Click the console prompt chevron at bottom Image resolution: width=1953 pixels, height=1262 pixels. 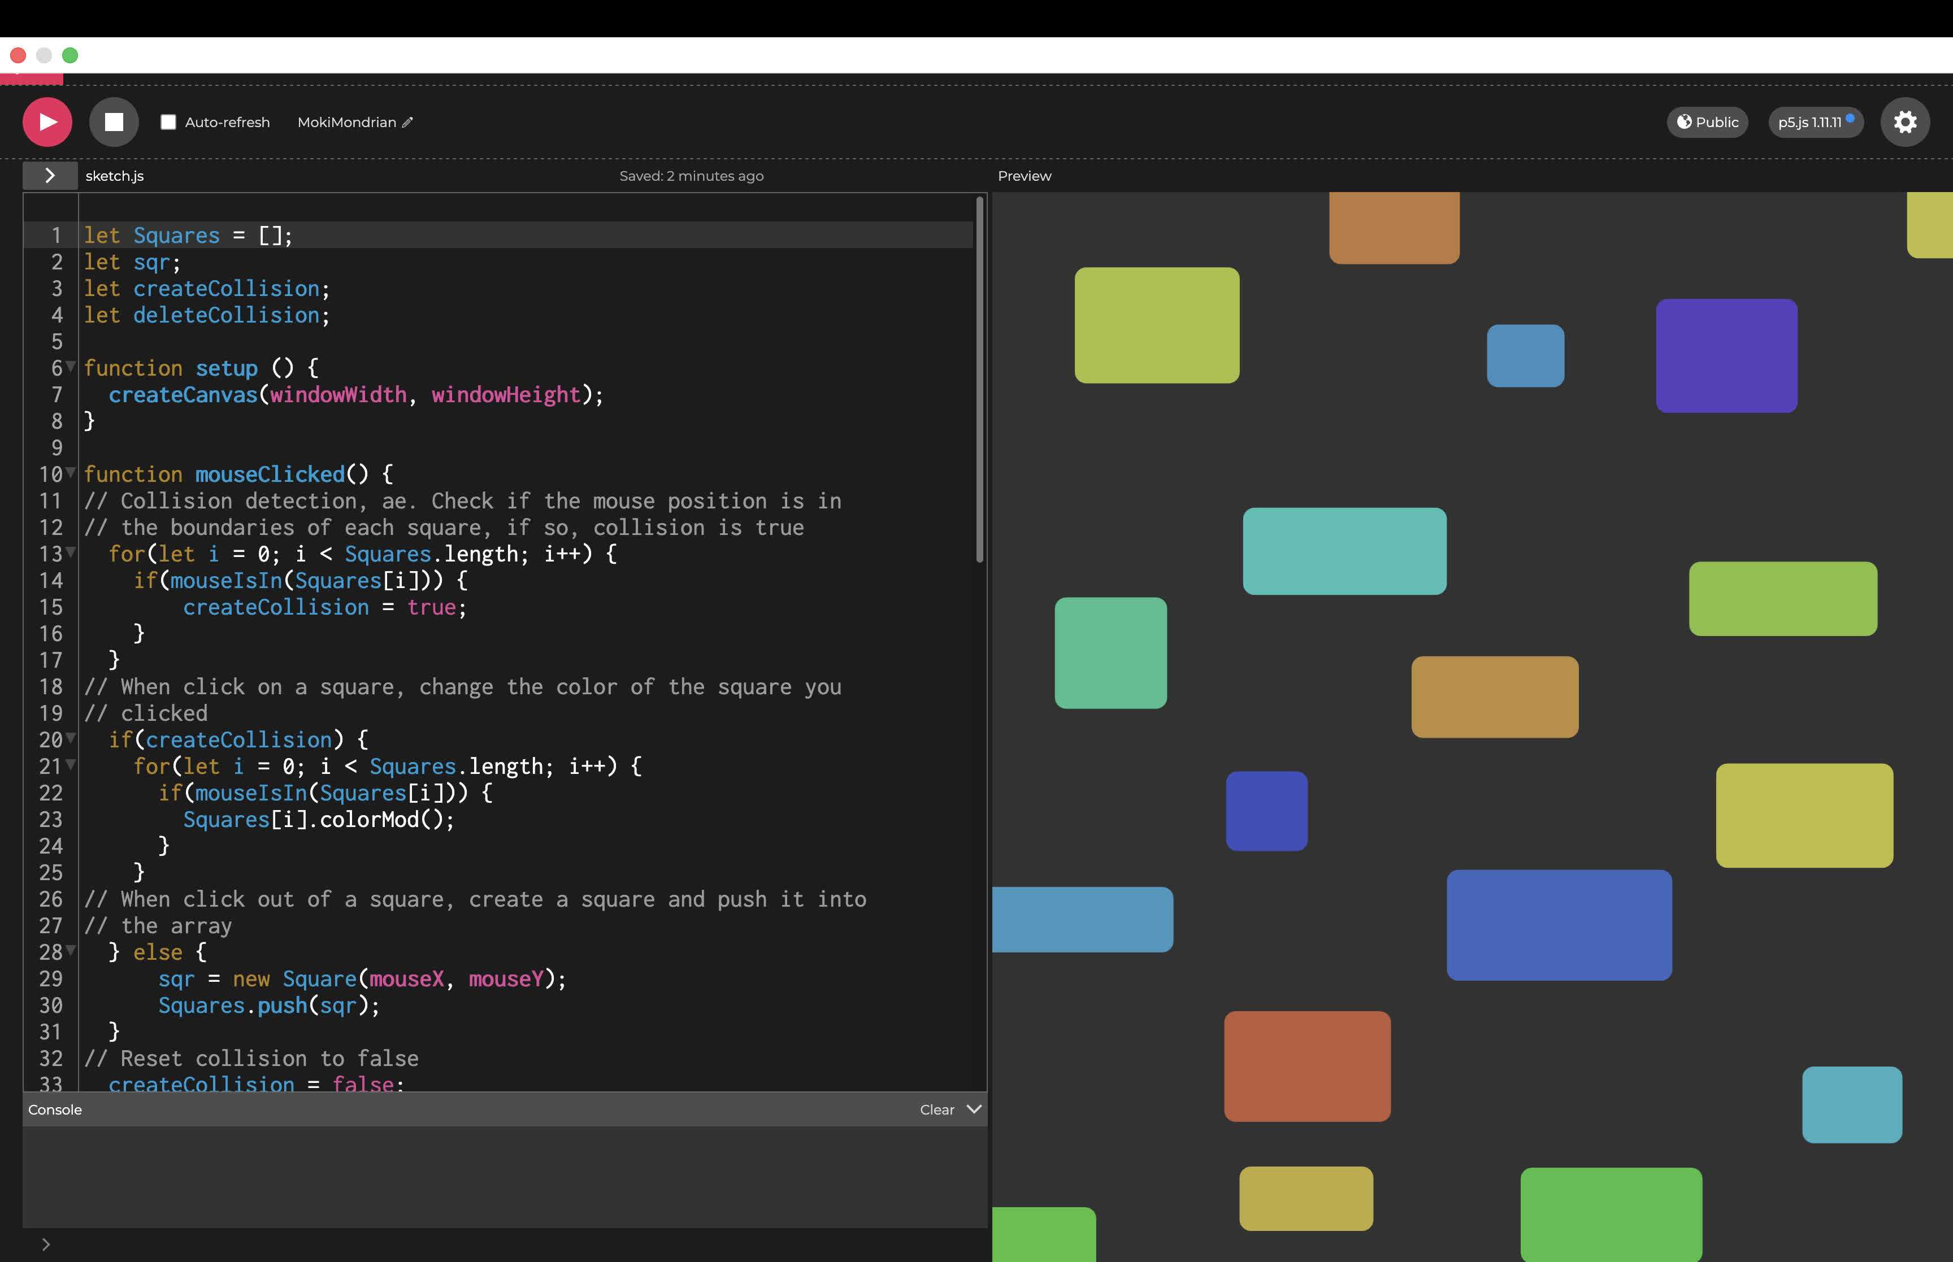(x=46, y=1244)
